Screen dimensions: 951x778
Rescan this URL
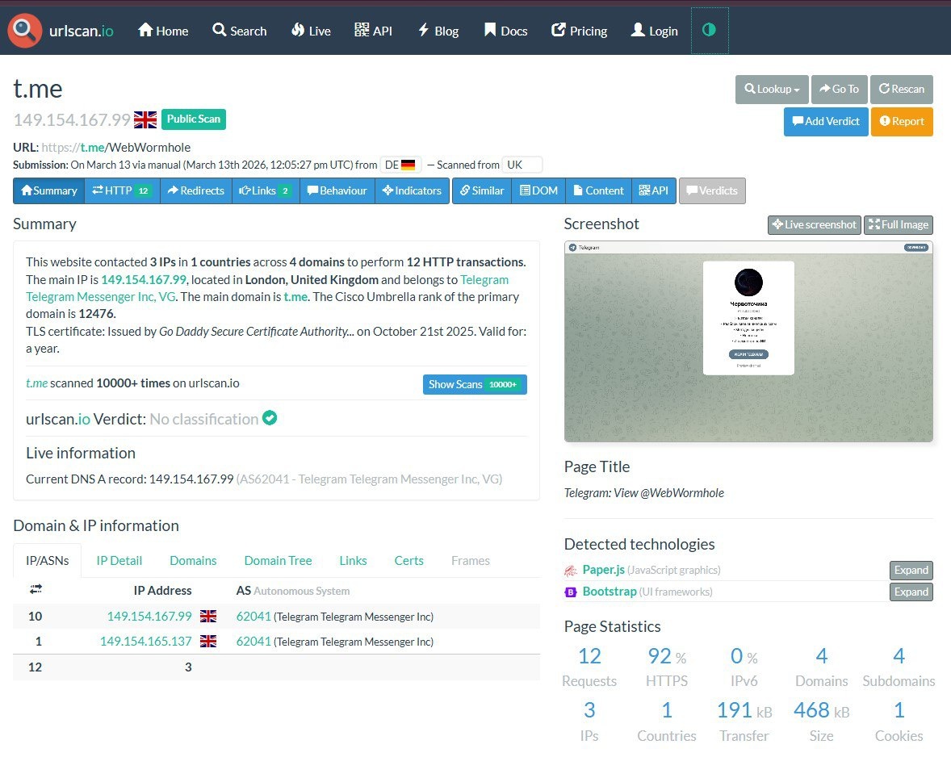(901, 89)
